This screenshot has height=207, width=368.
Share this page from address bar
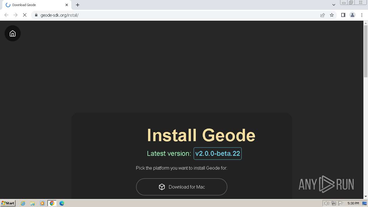323,15
